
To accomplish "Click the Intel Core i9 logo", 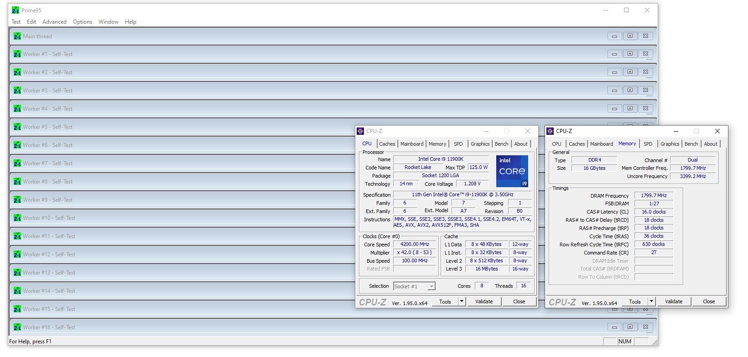I will (512, 171).
